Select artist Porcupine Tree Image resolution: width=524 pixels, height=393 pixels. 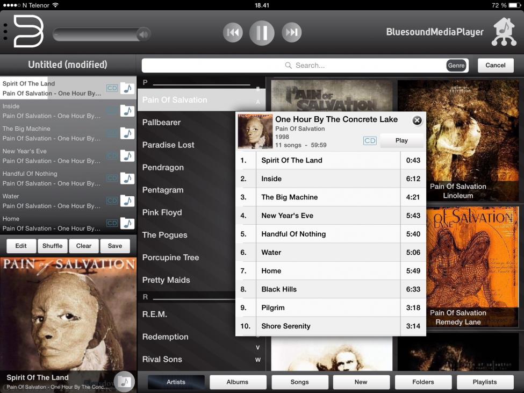point(186,258)
